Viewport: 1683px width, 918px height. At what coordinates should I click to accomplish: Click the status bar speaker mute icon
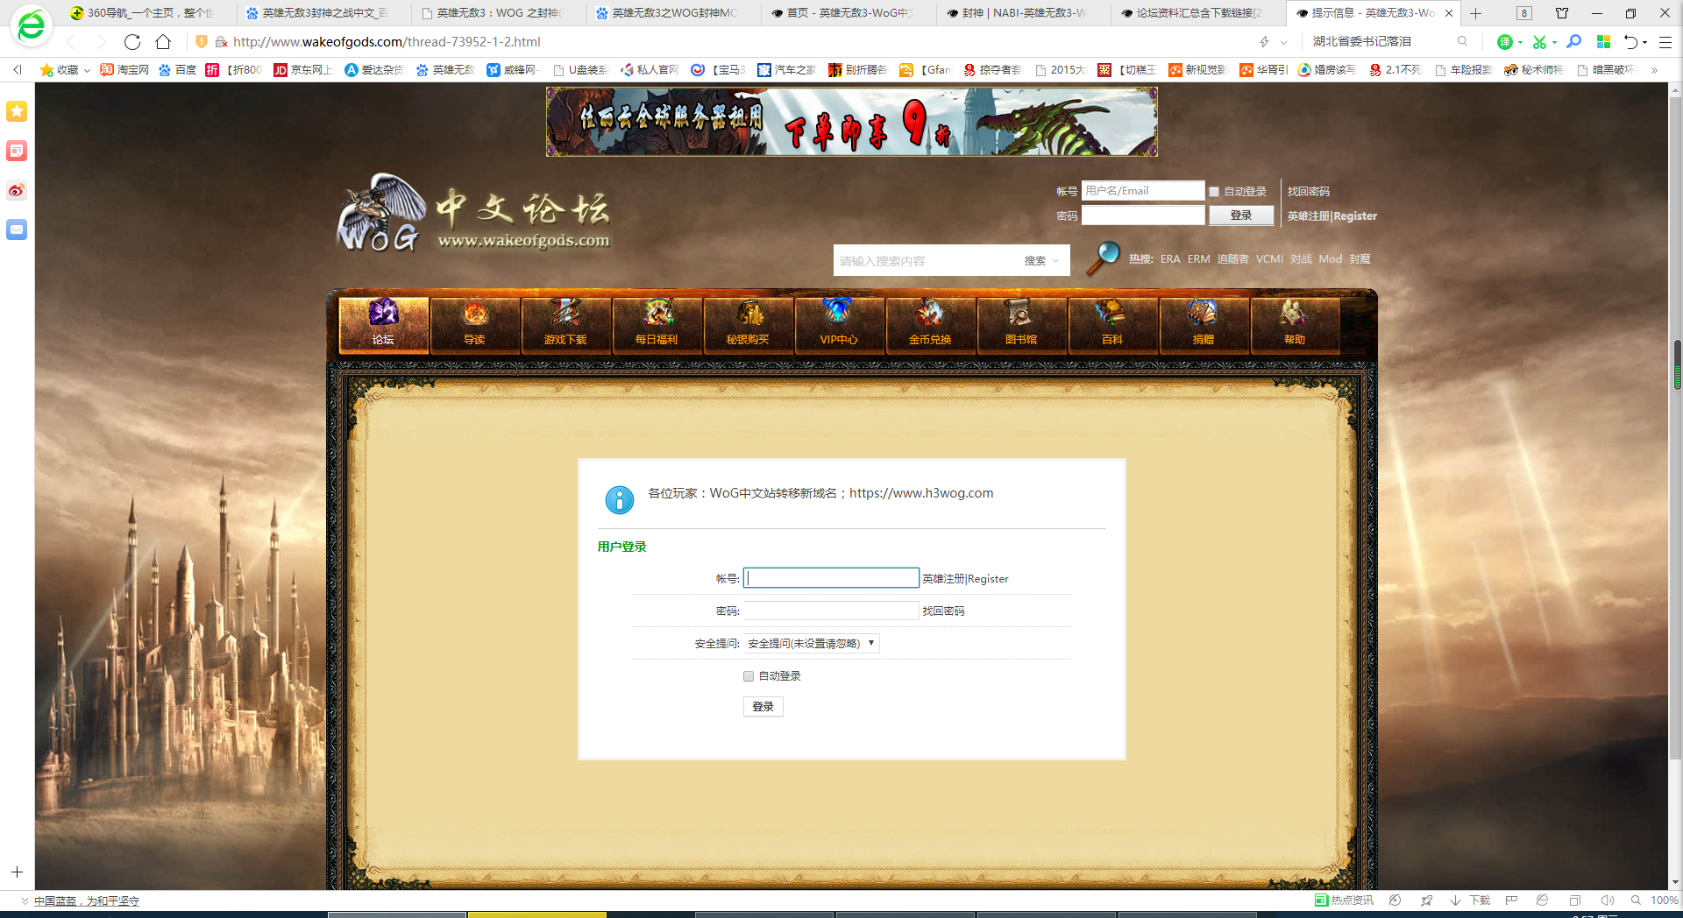[x=1607, y=900]
